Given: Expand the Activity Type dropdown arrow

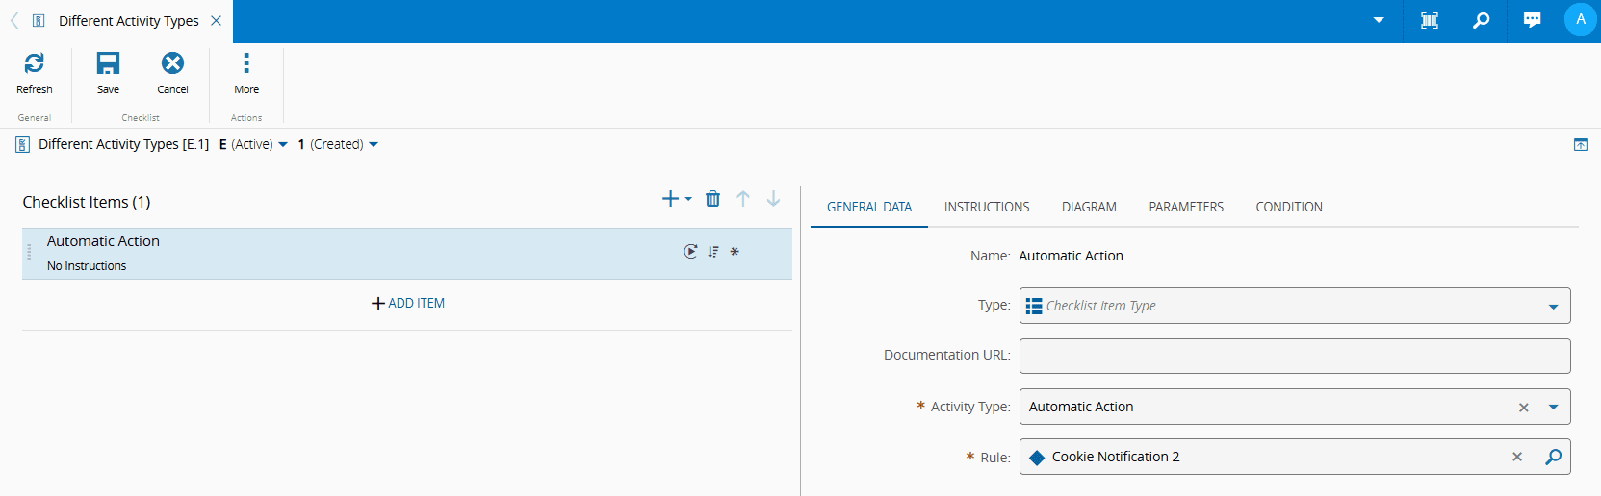Looking at the screenshot, I should (1553, 408).
